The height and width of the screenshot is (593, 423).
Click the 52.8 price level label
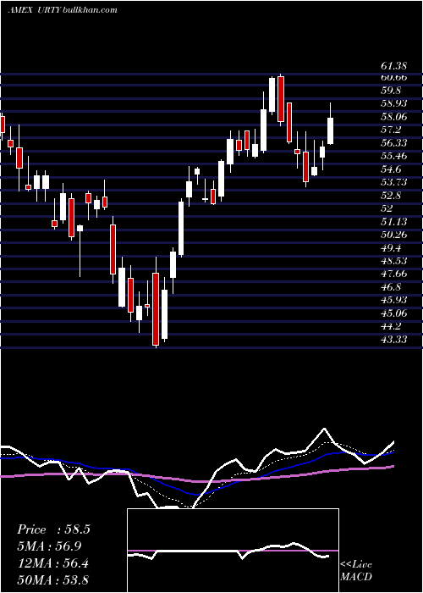(x=391, y=195)
